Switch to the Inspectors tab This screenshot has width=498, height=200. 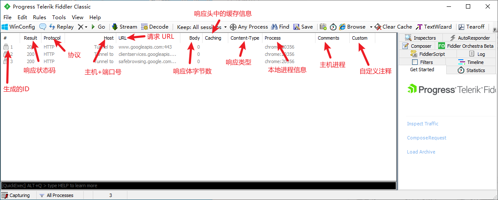(421, 38)
